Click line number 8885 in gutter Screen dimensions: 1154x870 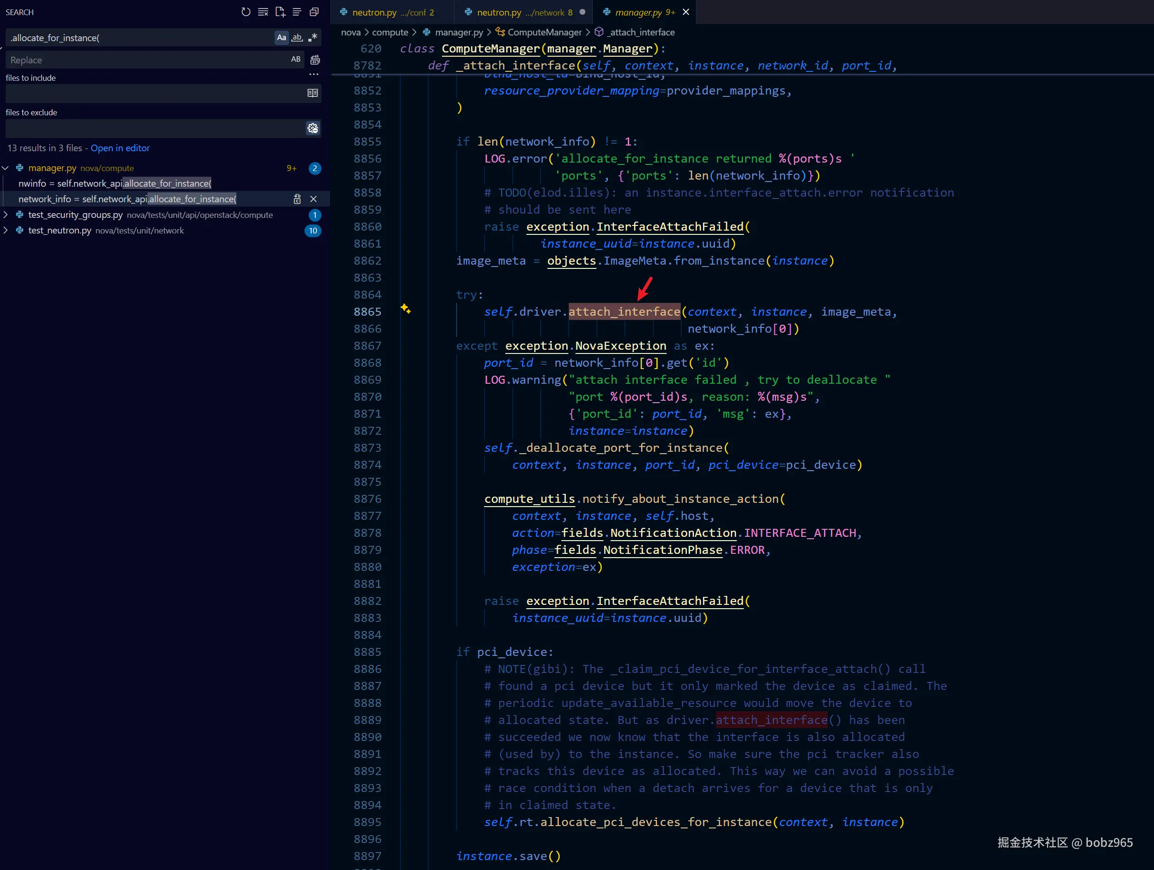click(x=367, y=653)
